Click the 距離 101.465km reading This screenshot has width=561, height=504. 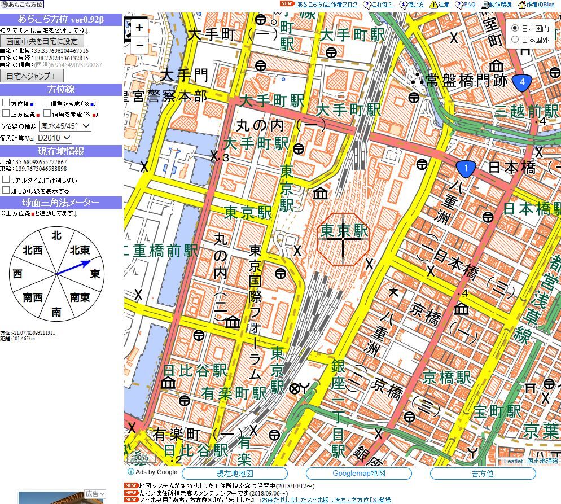[17, 339]
